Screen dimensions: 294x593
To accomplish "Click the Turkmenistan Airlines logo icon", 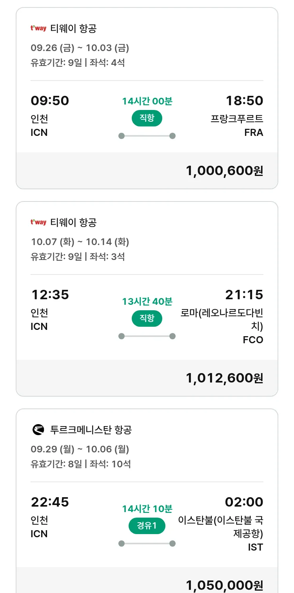I will 38,430.
